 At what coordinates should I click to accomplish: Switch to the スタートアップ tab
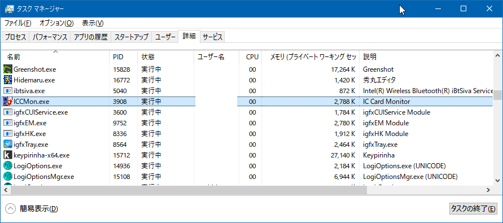tap(131, 37)
